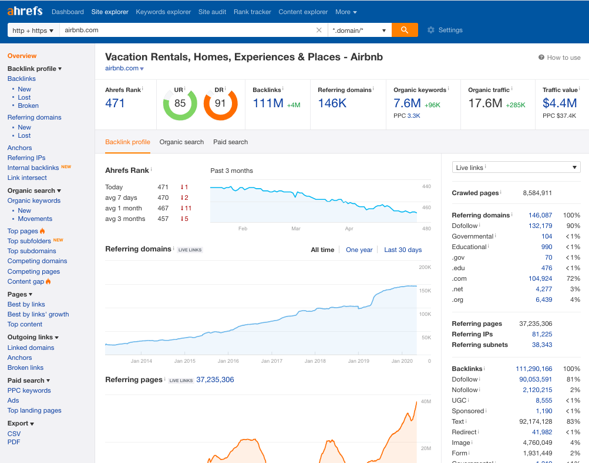Collapse the Backlink profile sidebar section

(35, 69)
